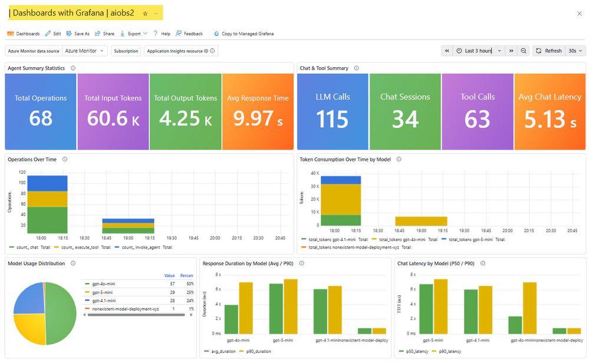Select gpt-5-mini row in pie legend
This screenshot has width=589, height=363.
(x=139, y=292)
